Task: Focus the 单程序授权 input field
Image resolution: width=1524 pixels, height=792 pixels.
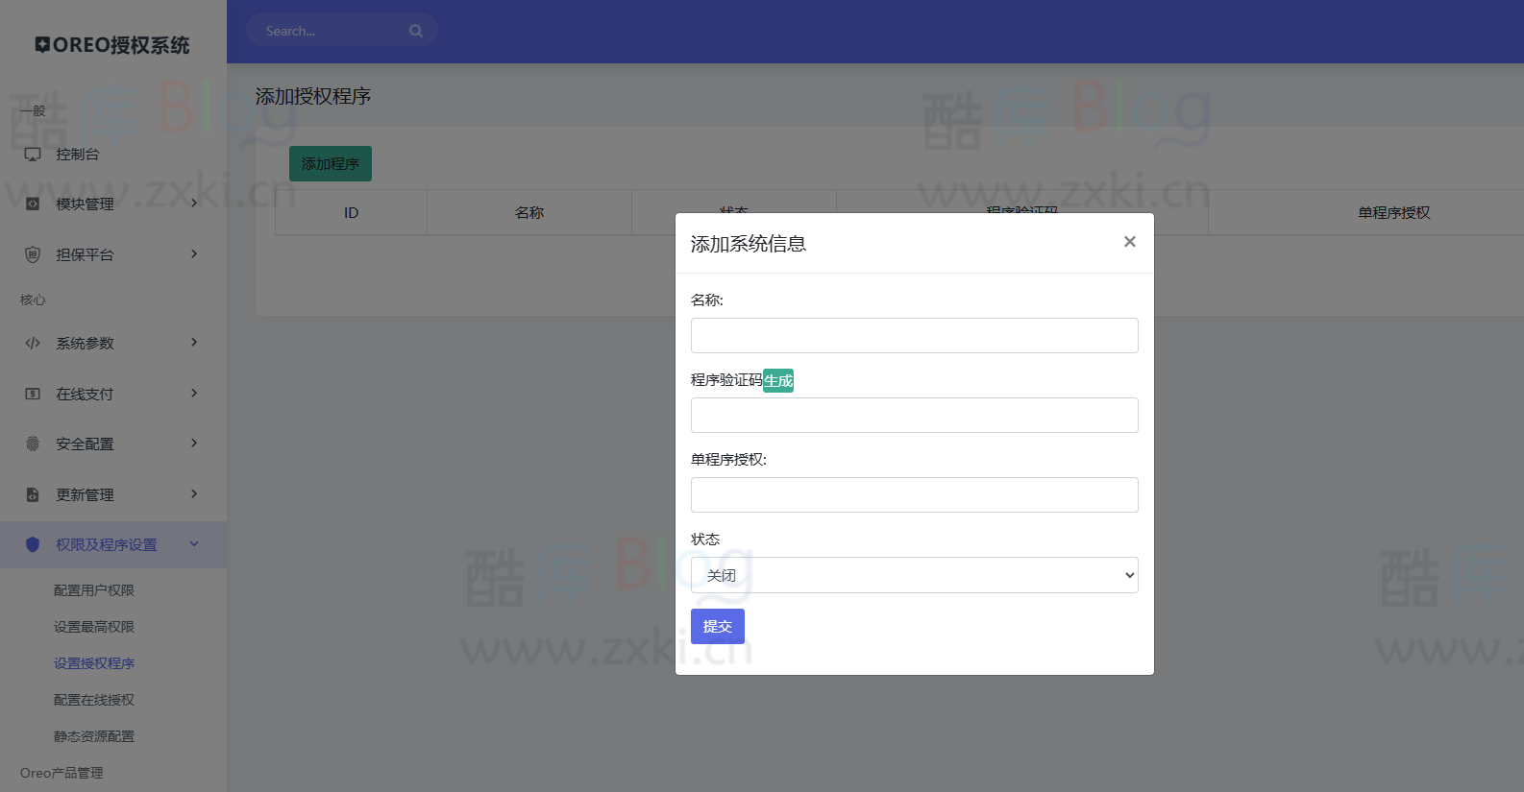Action: [x=914, y=495]
